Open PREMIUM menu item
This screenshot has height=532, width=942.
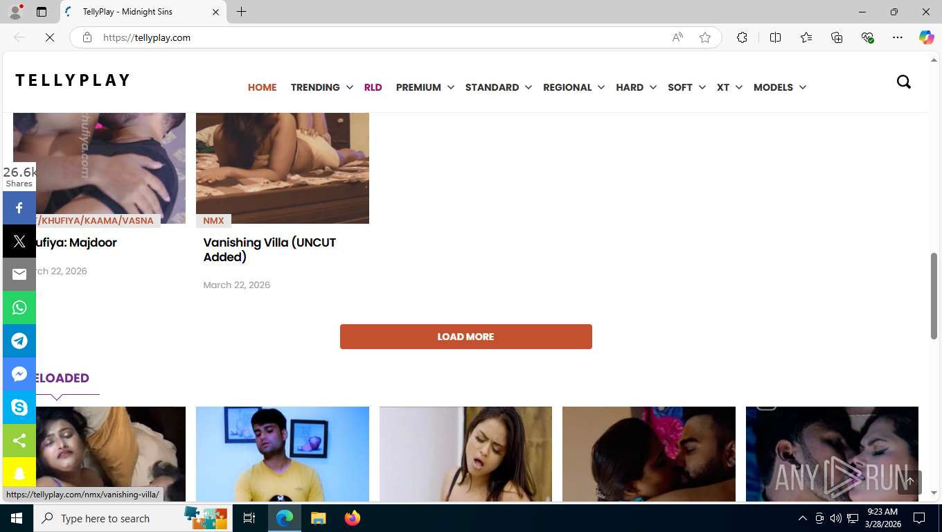click(x=418, y=87)
